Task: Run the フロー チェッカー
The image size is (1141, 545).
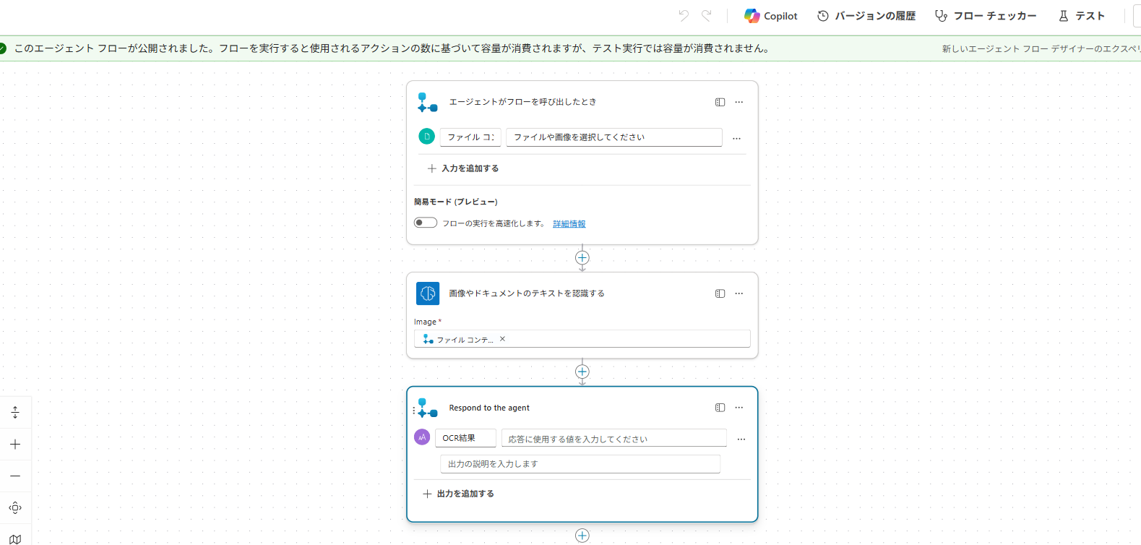Action: tap(986, 16)
